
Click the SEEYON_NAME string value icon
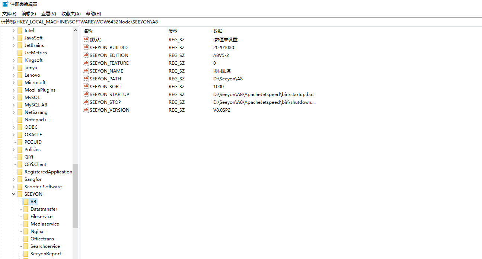tap(86, 71)
